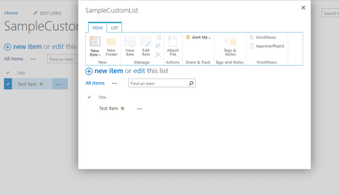Uncheck the Test Item row checkbox in background
Screen dimensions: 339x195
coord(8,84)
